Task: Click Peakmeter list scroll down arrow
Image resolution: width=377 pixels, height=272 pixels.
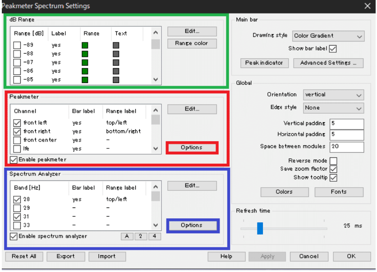Action: [x=156, y=148]
